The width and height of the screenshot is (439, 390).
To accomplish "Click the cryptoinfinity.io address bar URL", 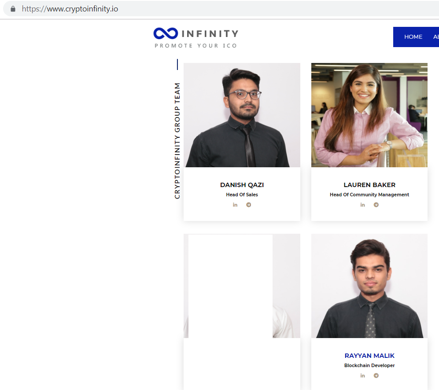I will point(70,9).
